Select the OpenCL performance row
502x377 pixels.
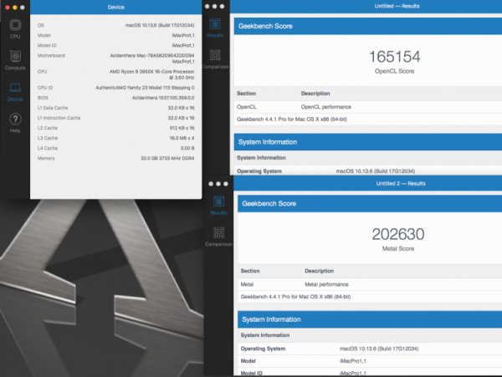pos(368,107)
